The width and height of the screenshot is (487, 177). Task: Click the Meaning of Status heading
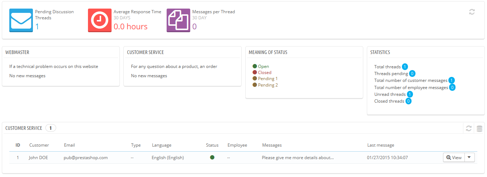(x=268, y=52)
